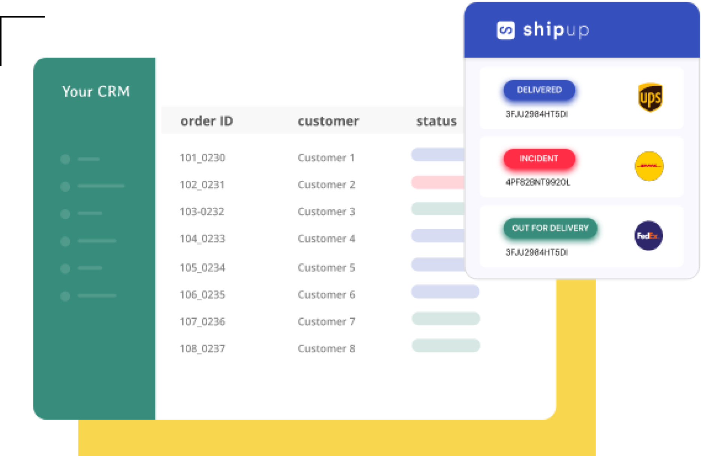Click the Shipup logo icon

coord(505,30)
